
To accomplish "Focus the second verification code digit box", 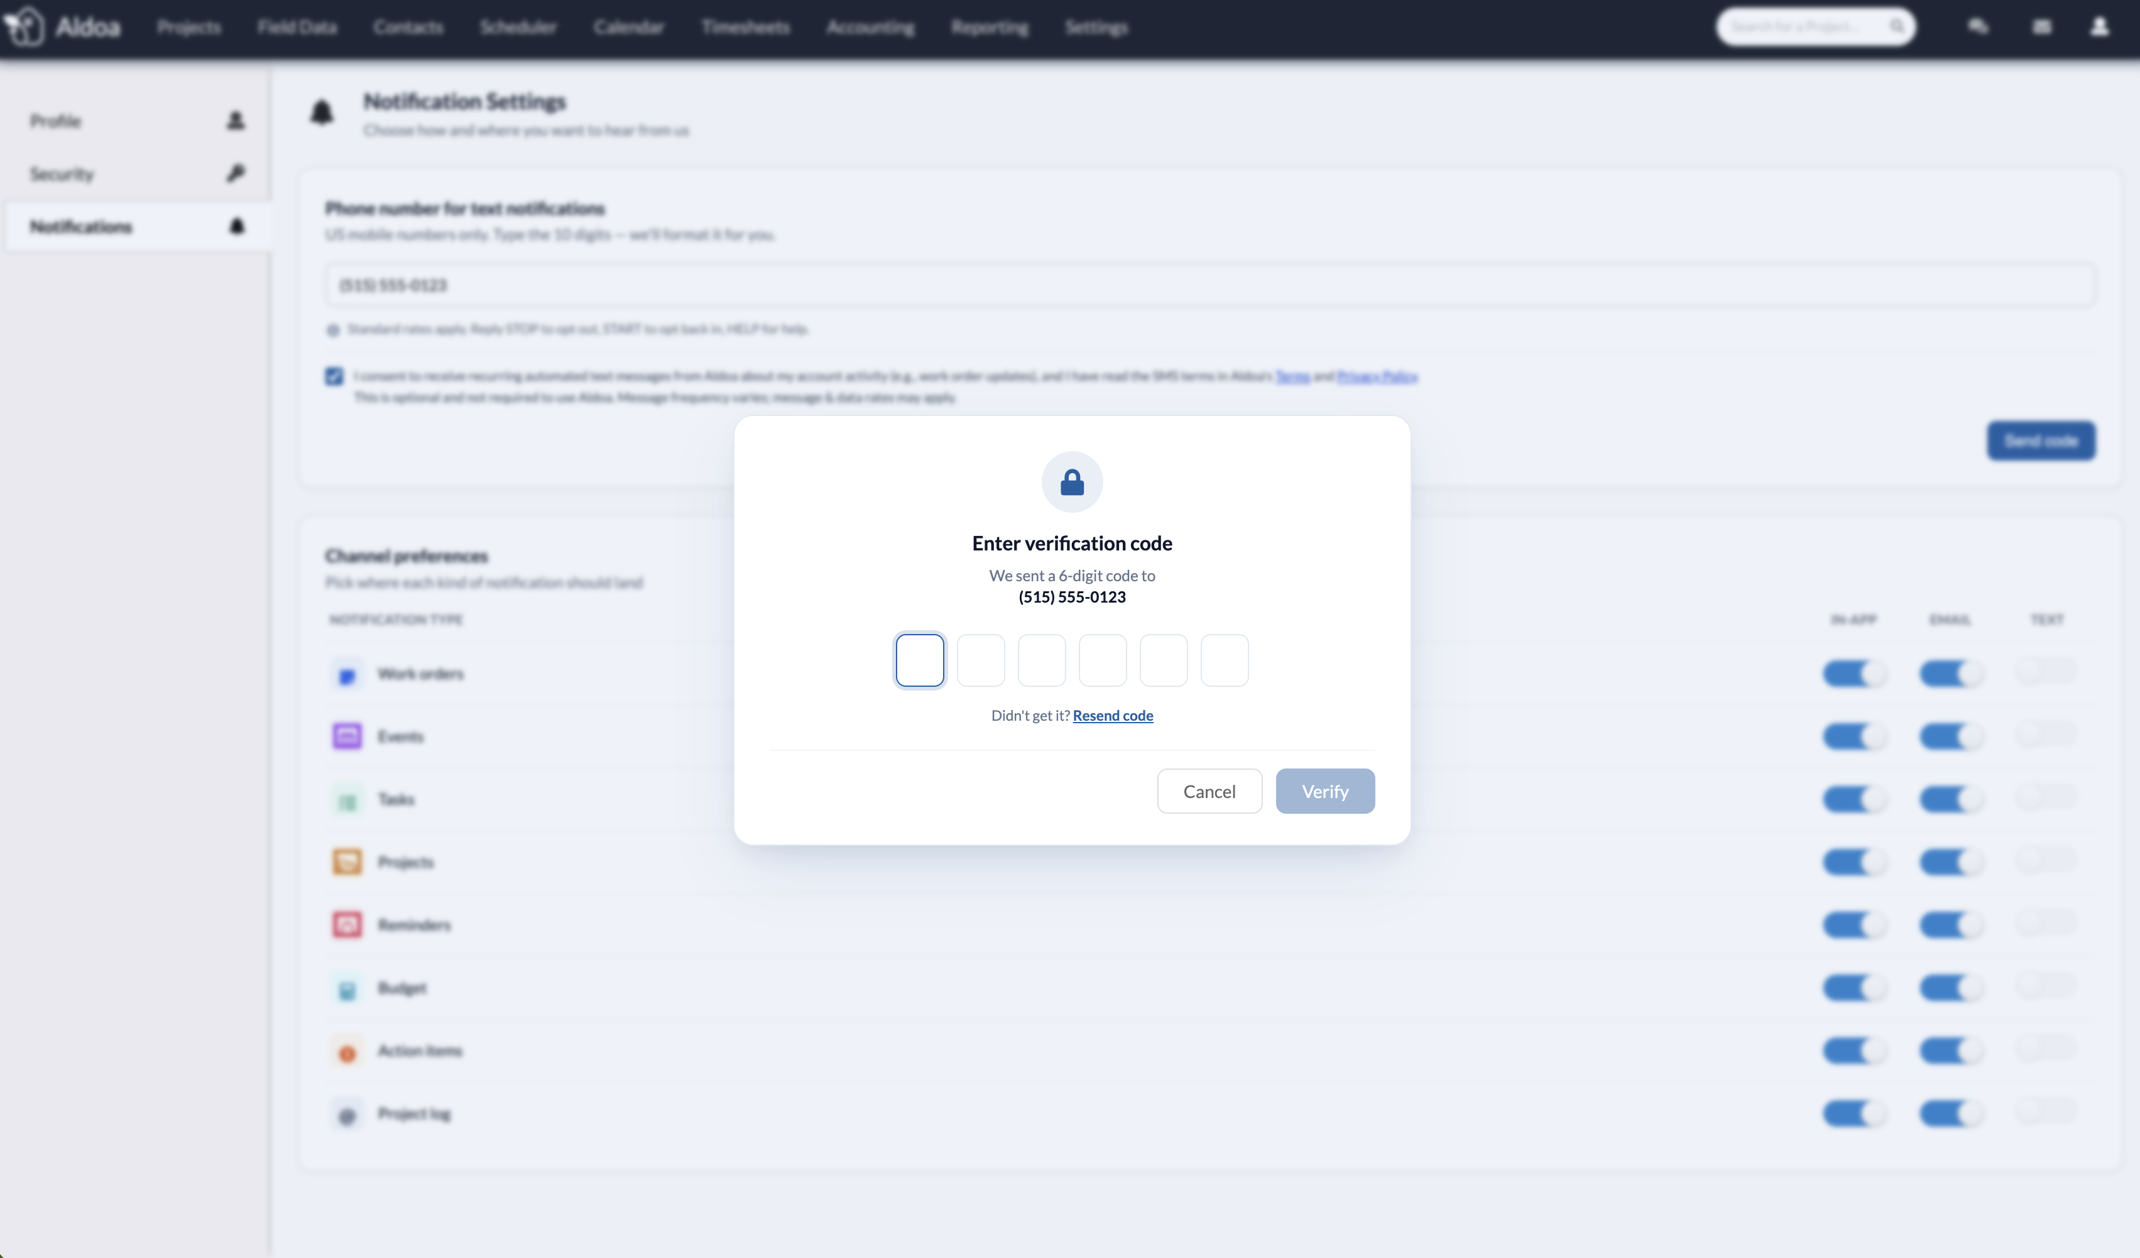I will tap(981, 660).
